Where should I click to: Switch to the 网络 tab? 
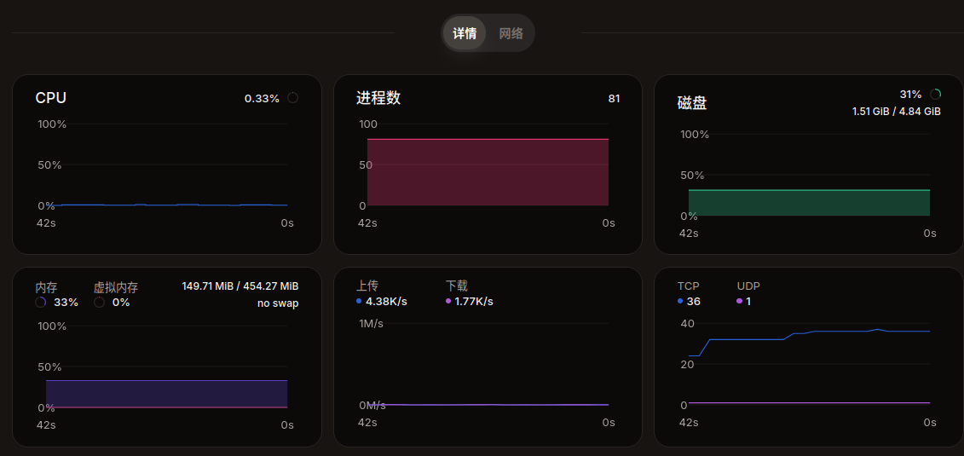(511, 33)
